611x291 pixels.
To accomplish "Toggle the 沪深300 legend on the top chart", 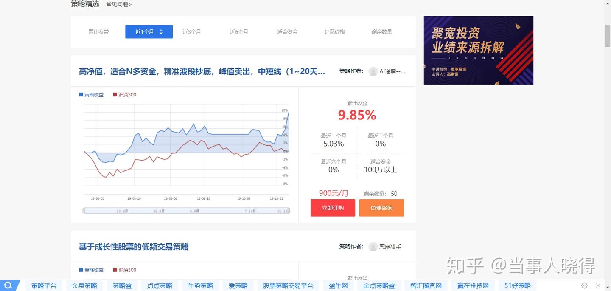I will click(123, 94).
